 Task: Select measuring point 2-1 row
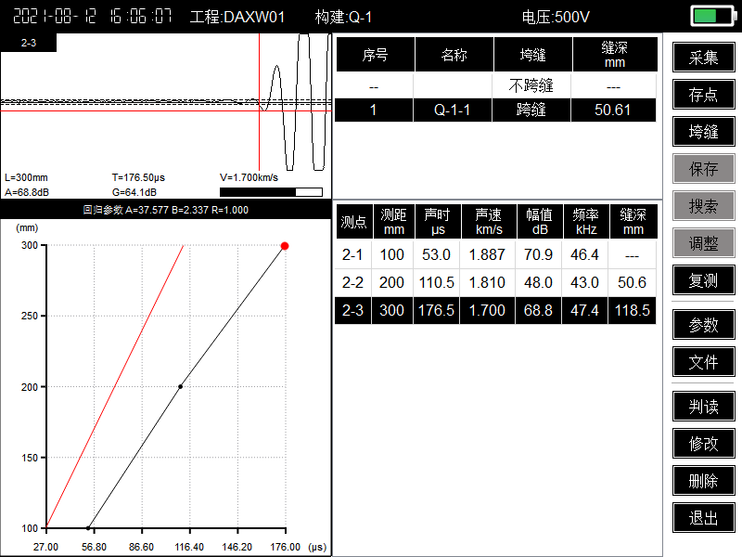(x=495, y=254)
